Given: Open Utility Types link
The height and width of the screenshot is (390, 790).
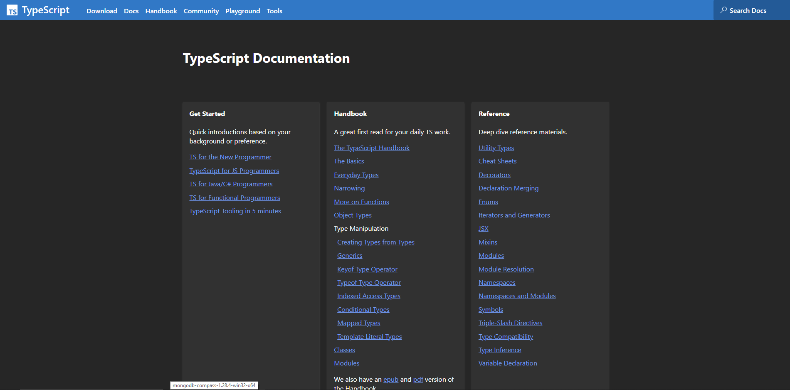Looking at the screenshot, I should pyautogui.click(x=496, y=148).
